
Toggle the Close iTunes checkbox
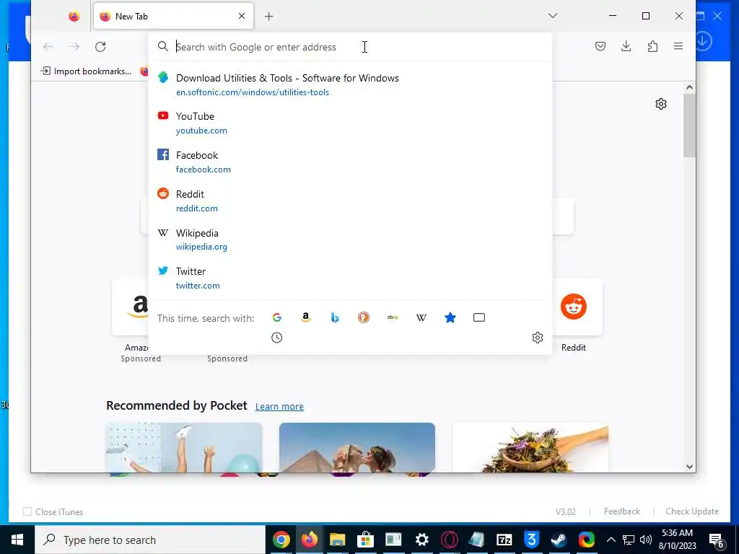(28, 511)
